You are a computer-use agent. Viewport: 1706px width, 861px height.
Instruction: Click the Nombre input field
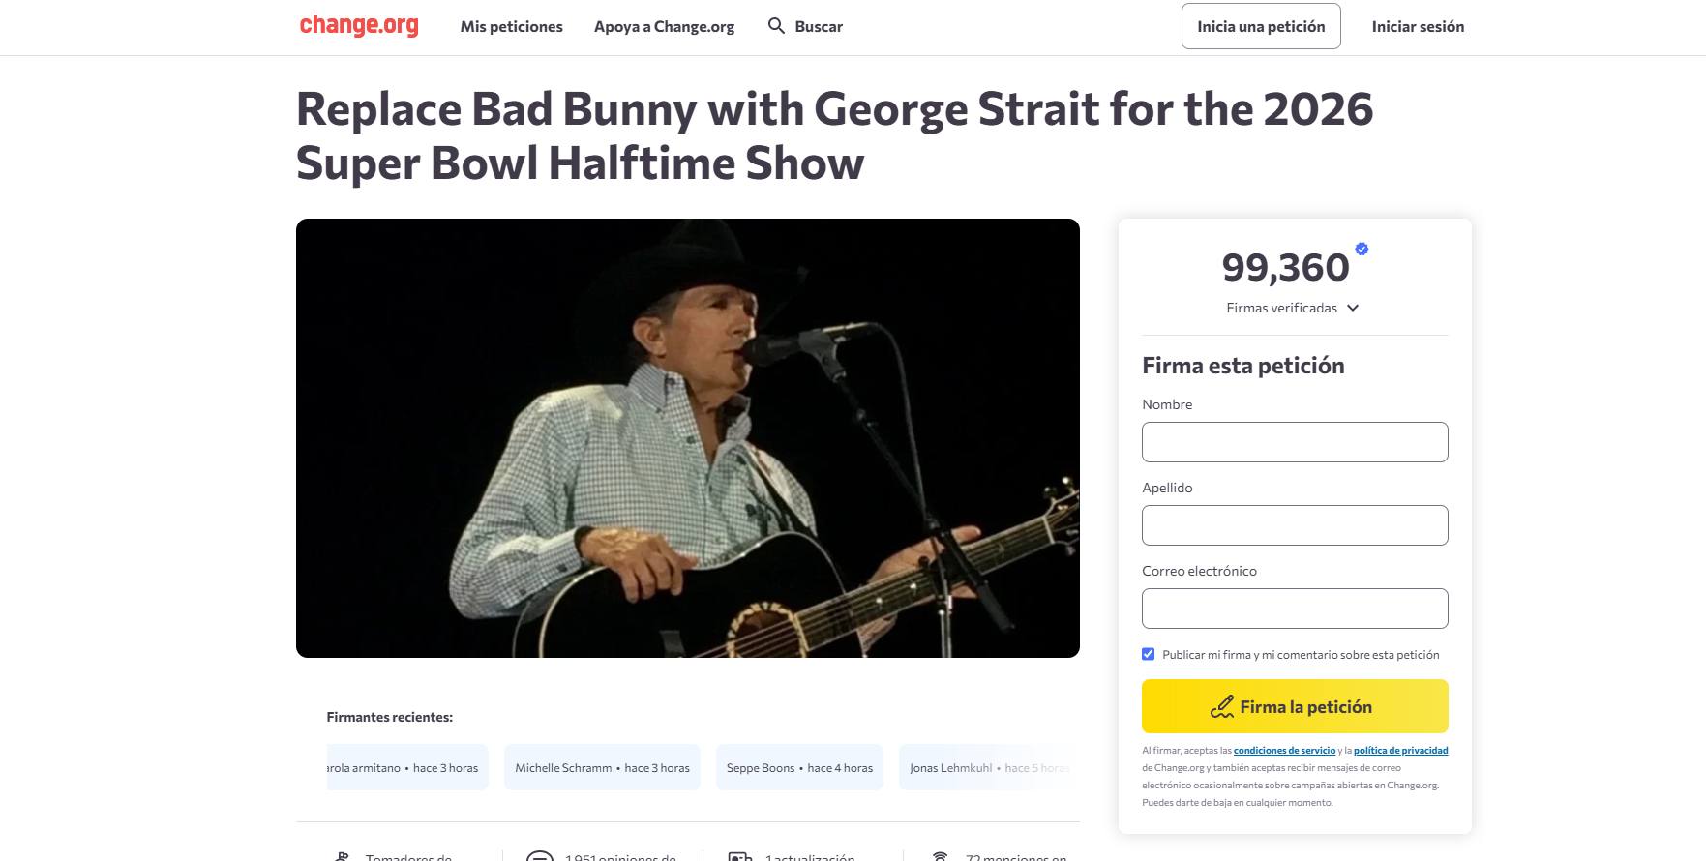1295,442
